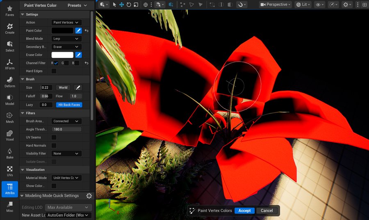Image resolution: width=369 pixels, height=220 pixels.
Task: Switch to the Voxel tools category
Action: click(9, 135)
